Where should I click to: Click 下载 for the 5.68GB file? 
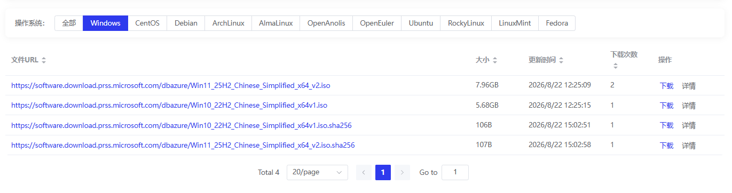[x=666, y=106]
